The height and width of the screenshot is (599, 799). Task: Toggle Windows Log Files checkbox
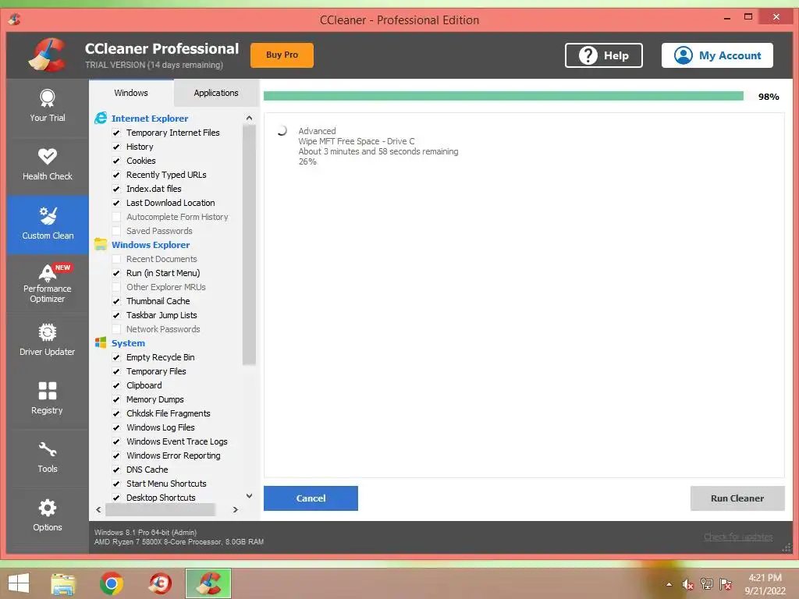(116, 427)
